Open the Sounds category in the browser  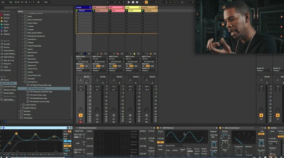pos(7,44)
